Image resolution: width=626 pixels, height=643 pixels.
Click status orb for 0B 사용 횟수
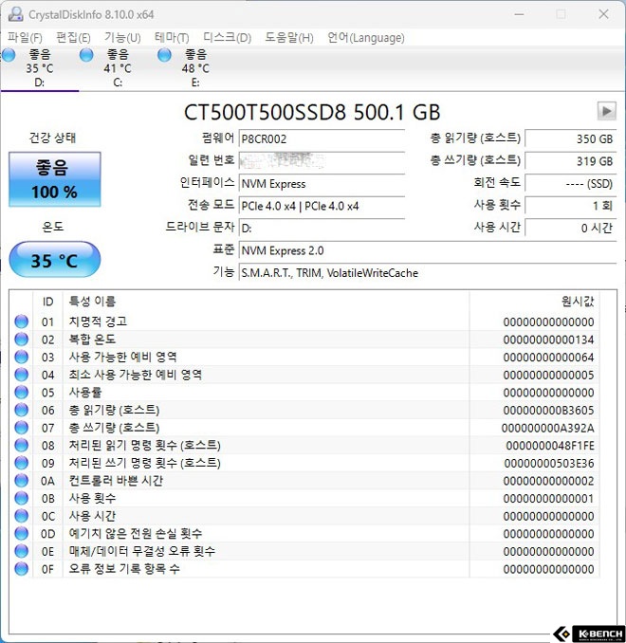pyautogui.click(x=21, y=498)
